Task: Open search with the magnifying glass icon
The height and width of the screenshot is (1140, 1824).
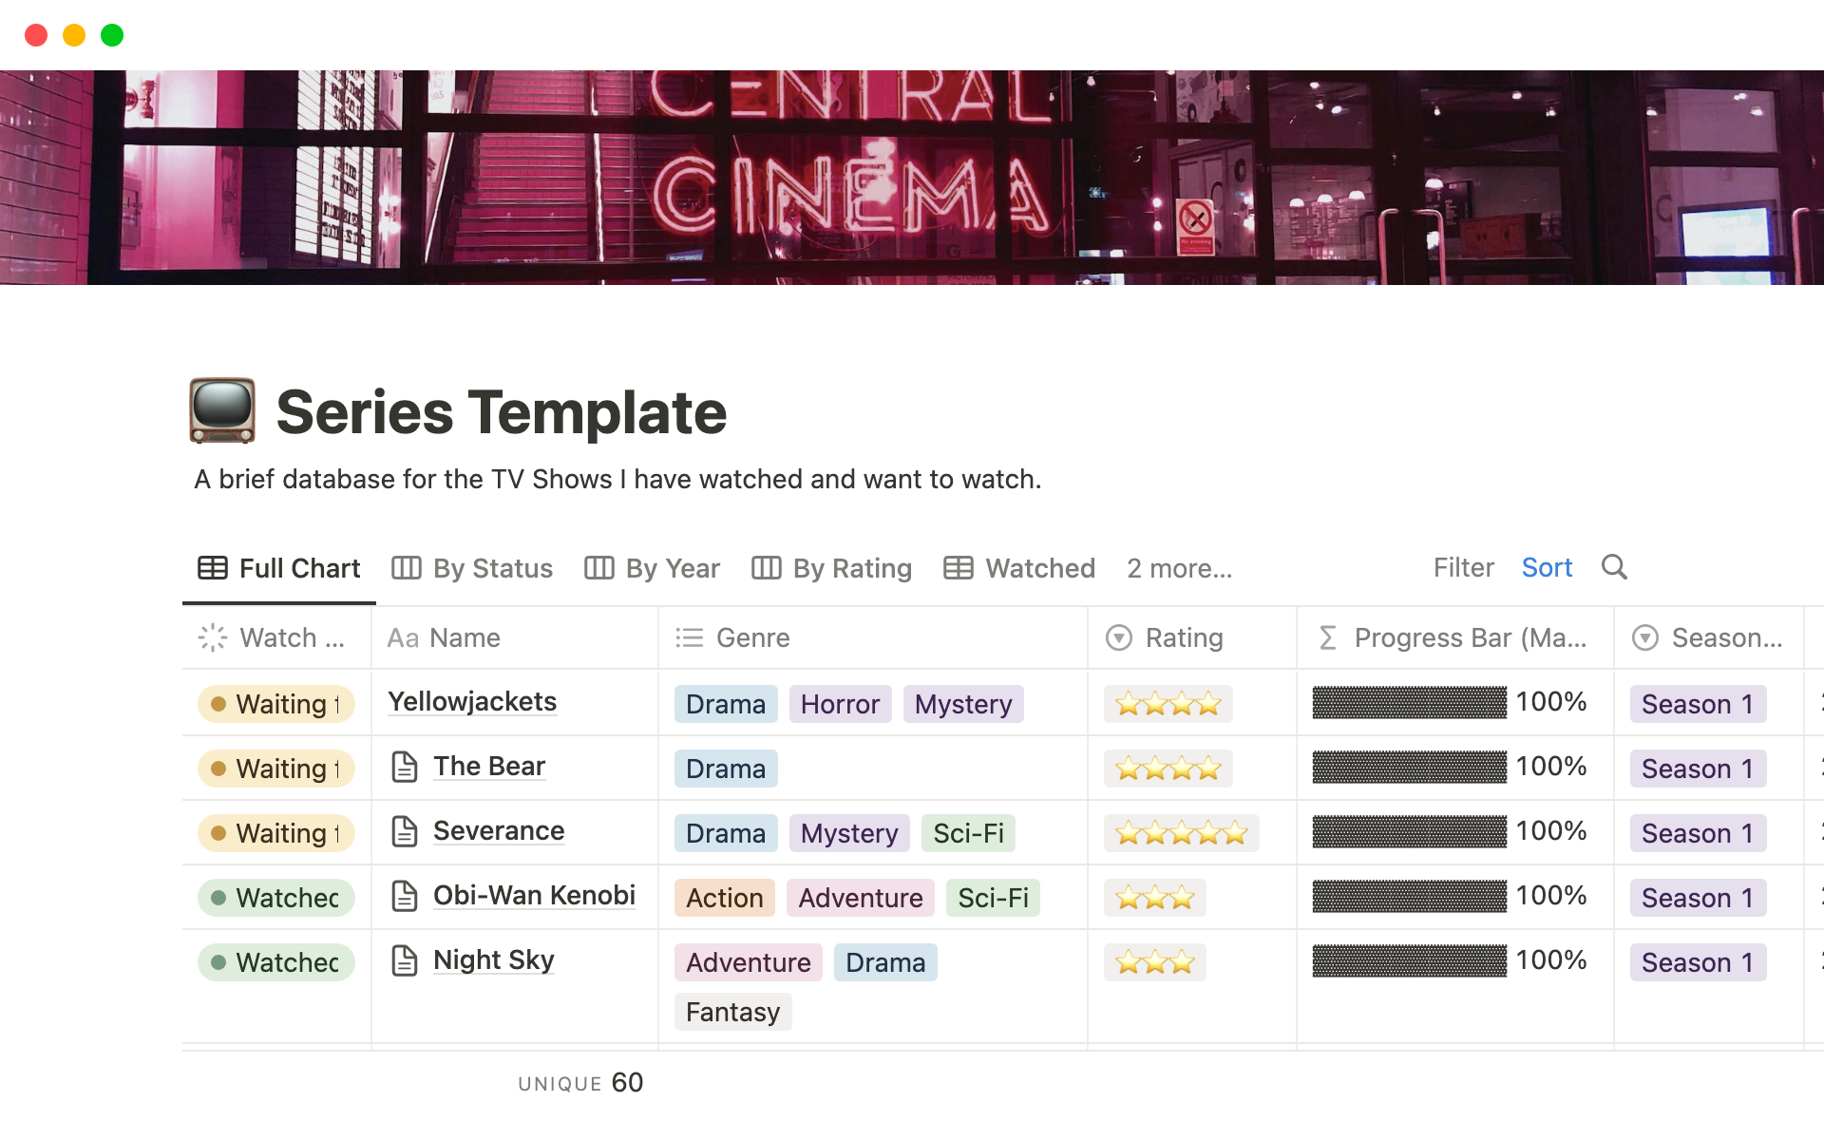Action: point(1615,567)
